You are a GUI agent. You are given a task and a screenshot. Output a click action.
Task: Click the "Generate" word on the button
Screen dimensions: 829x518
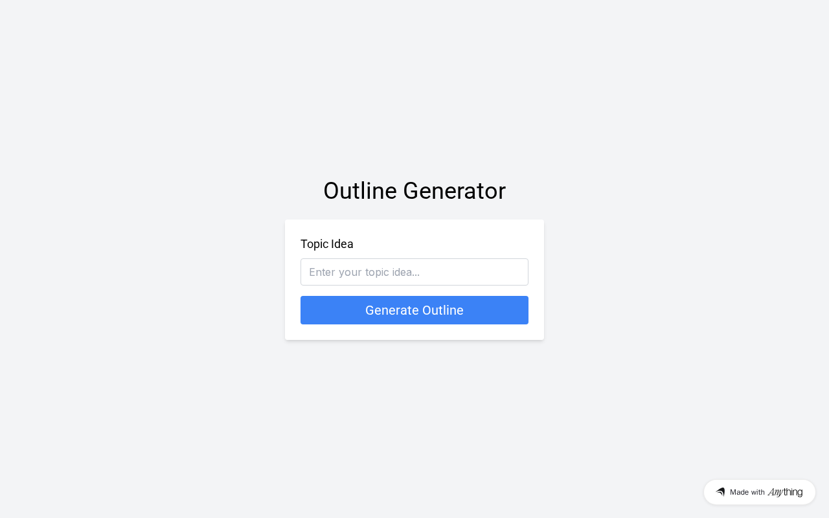click(392, 310)
